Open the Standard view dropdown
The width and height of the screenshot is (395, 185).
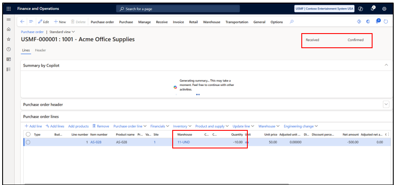point(62,32)
